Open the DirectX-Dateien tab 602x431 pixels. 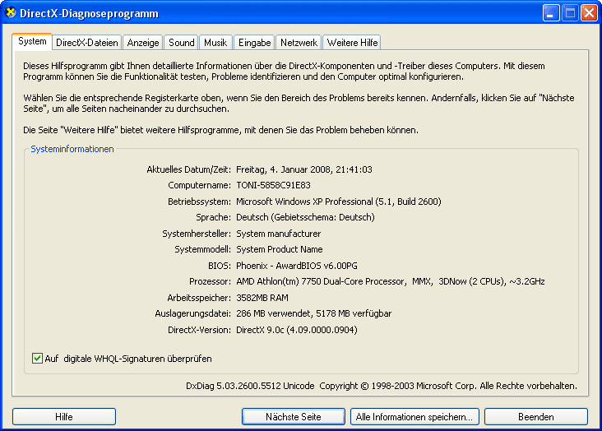tap(87, 43)
